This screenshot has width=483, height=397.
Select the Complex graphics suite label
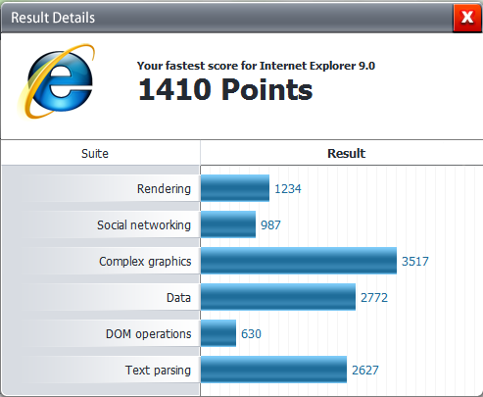[145, 262]
